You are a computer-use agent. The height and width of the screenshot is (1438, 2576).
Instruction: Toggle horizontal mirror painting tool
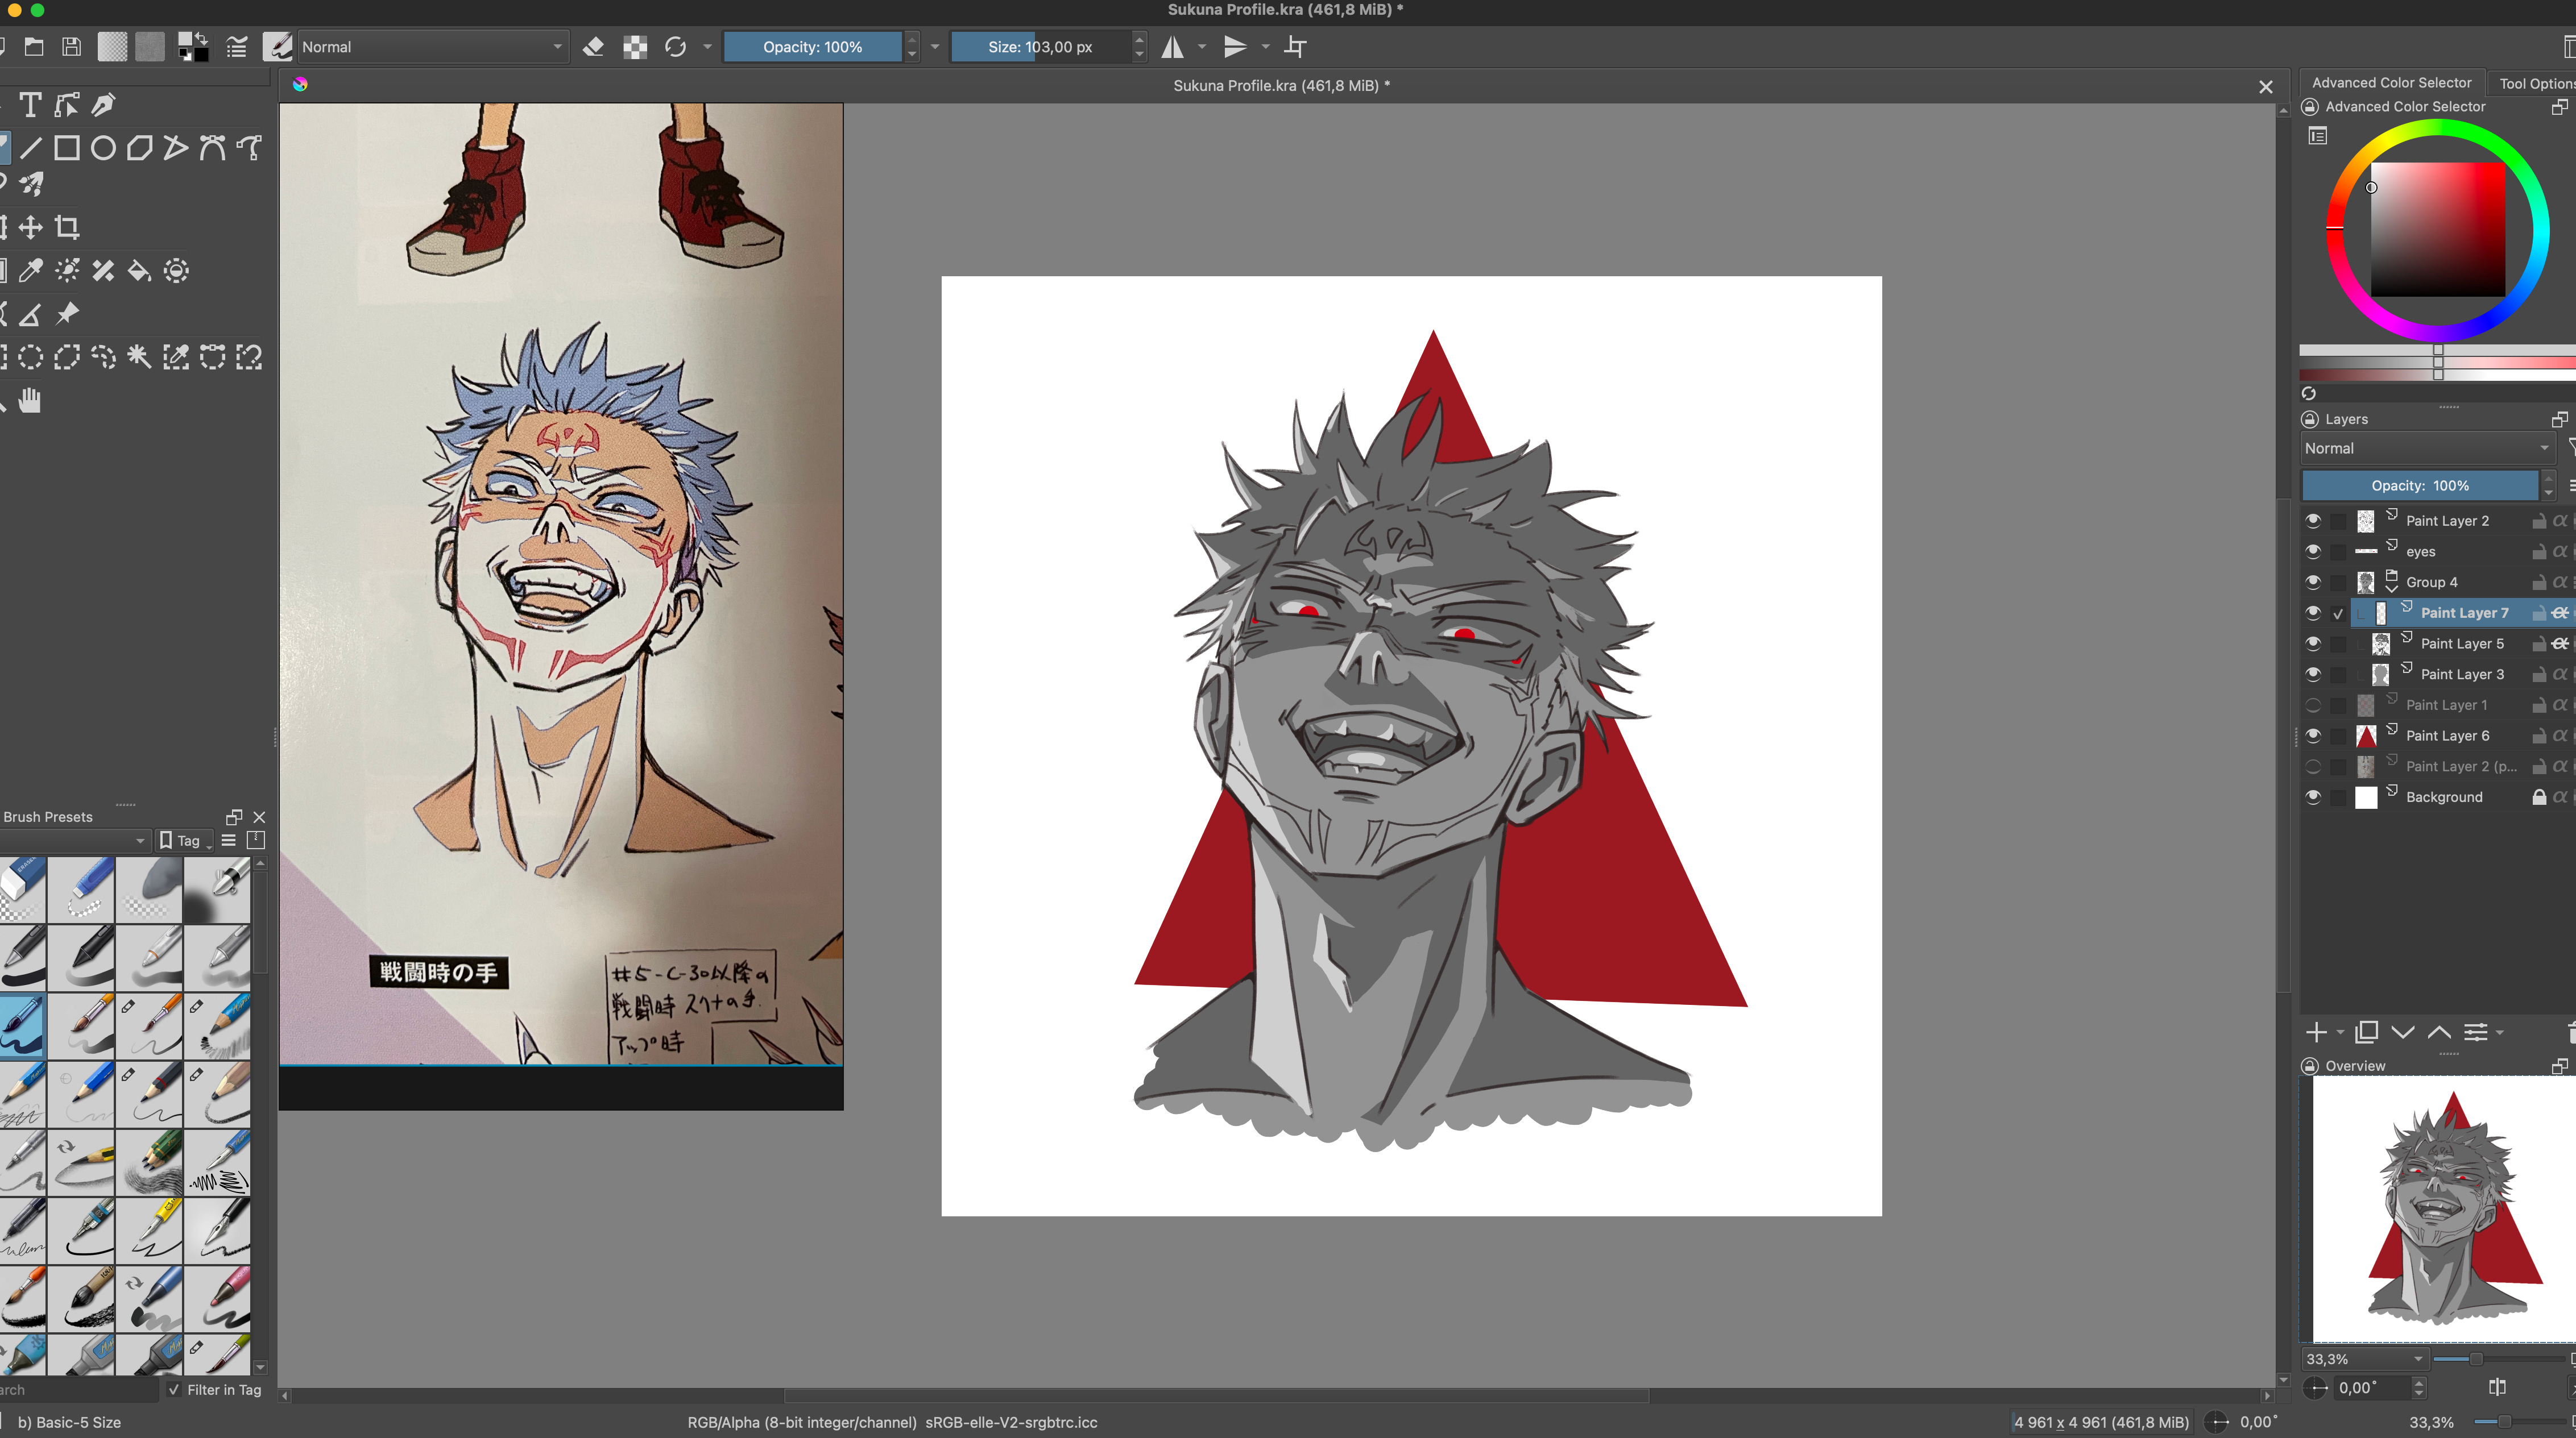[1172, 47]
